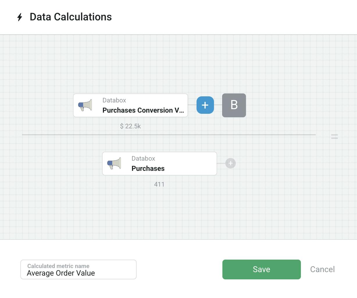357x298 pixels.
Task: Click the blue plus operator button
Action: point(205,105)
